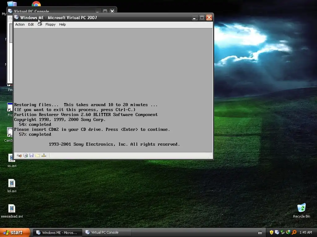Image resolution: width=317 pixels, height=237 pixels.
Task: Click the 'Please insert CD#2' prompt line
Action: 92,129
